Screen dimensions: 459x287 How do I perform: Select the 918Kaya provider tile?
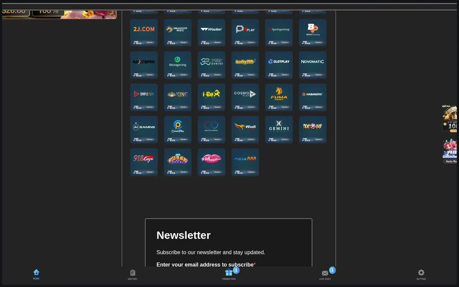pyautogui.click(x=144, y=162)
